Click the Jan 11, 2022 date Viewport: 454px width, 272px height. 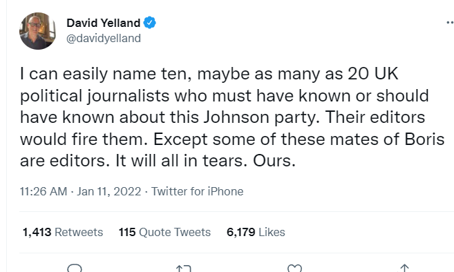coord(109,191)
